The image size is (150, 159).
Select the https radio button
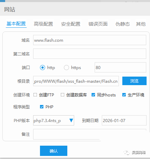click(x=66, y=67)
